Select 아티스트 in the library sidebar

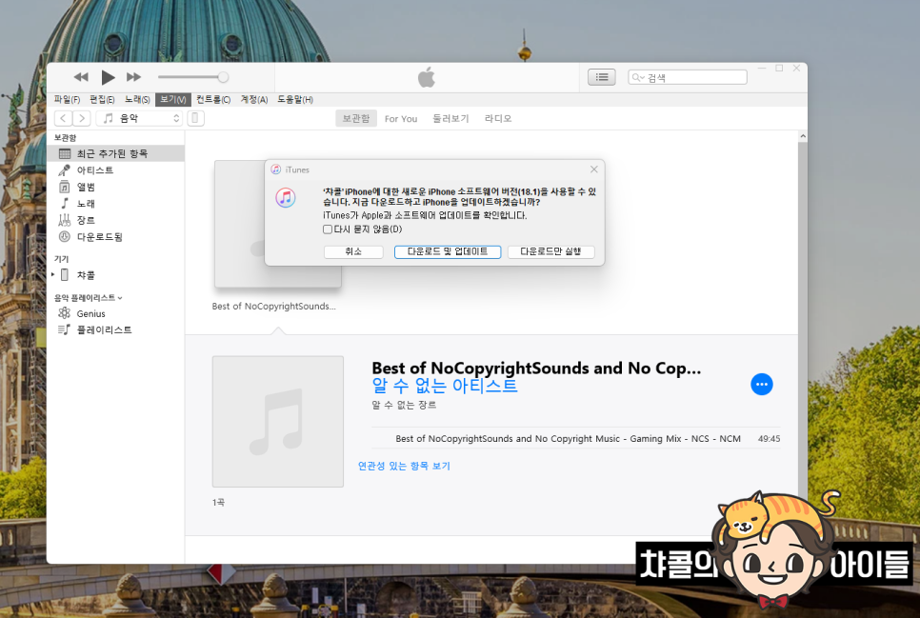(94, 170)
